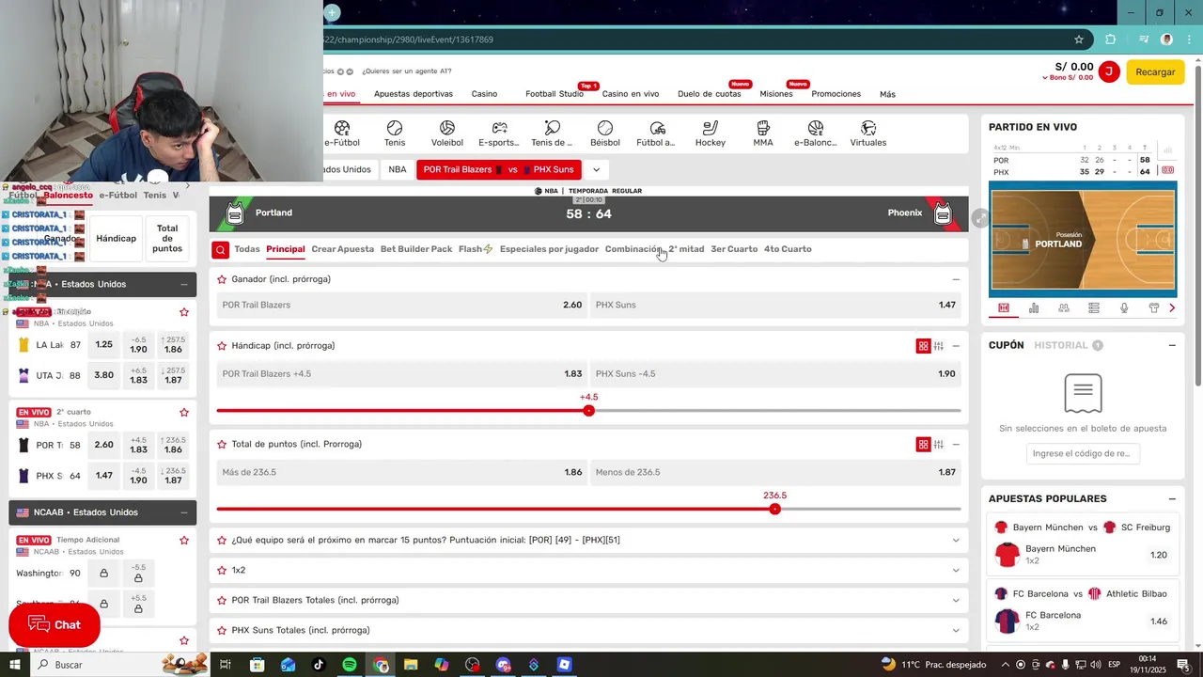Collapse the Ganador (incl. prórroga) market
This screenshot has width=1203, height=677.
click(x=956, y=279)
